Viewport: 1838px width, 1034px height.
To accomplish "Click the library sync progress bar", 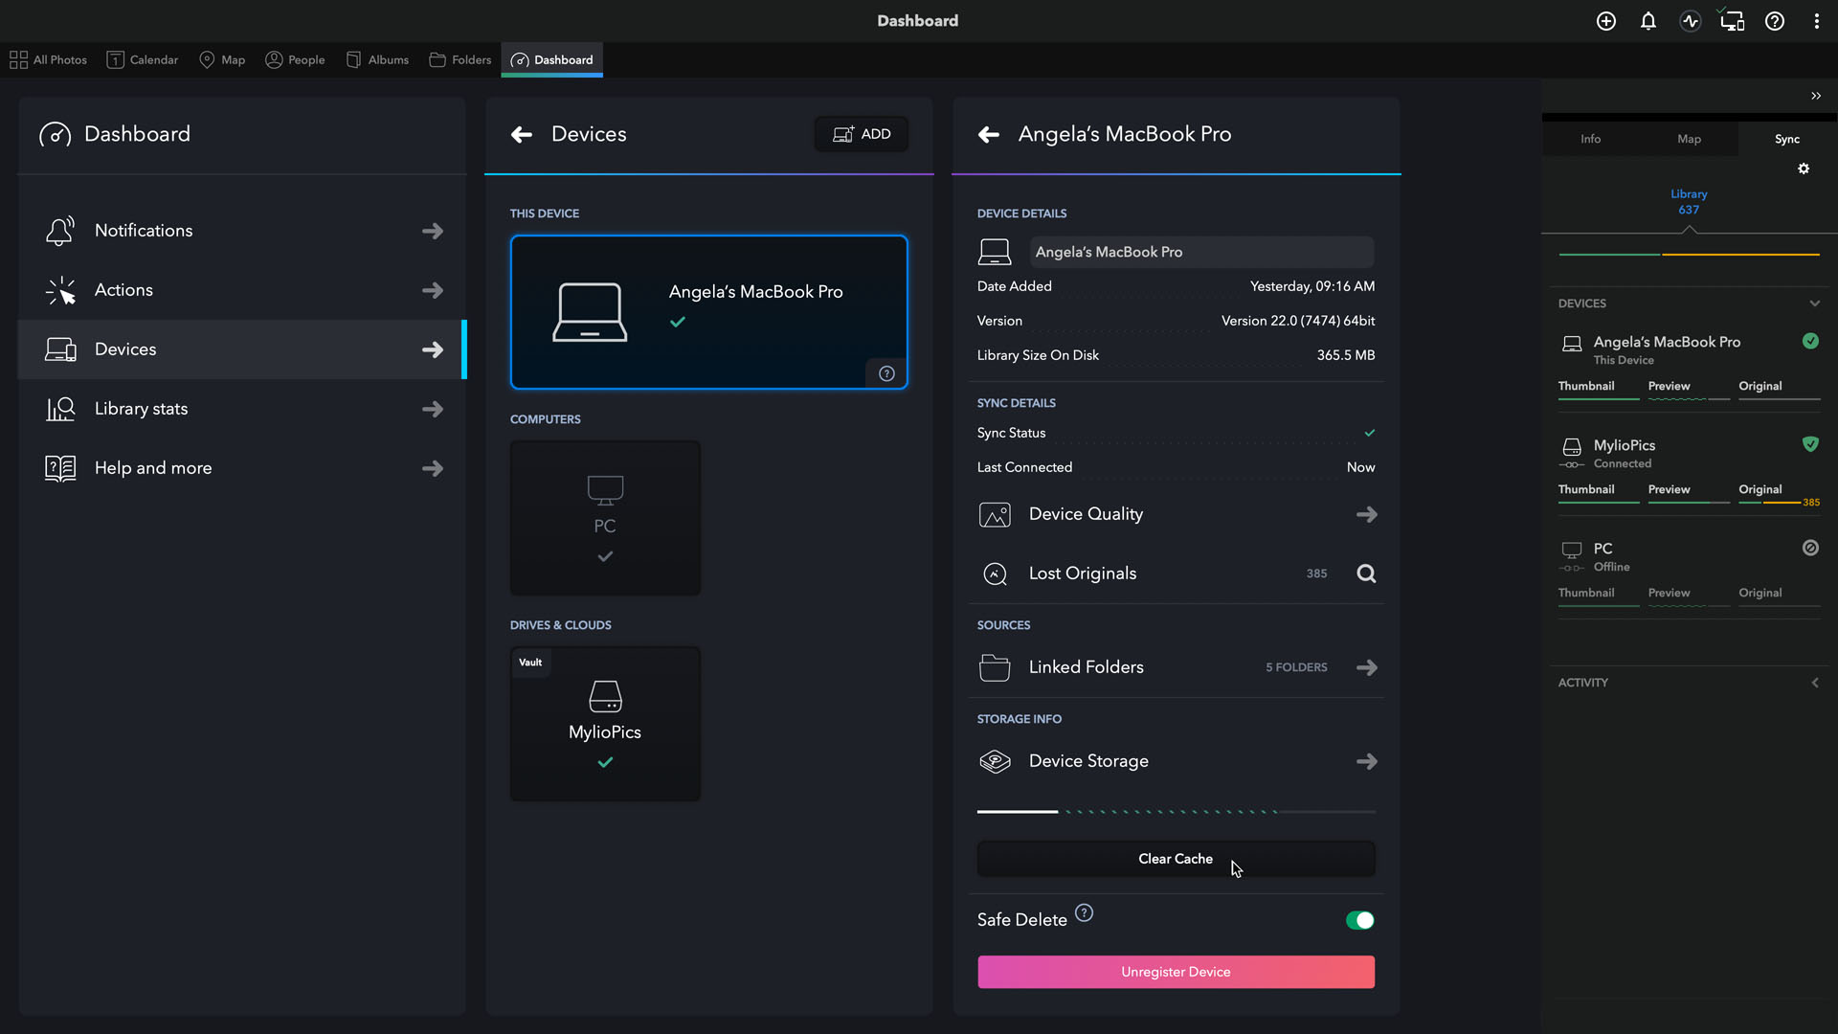I will (x=1689, y=255).
